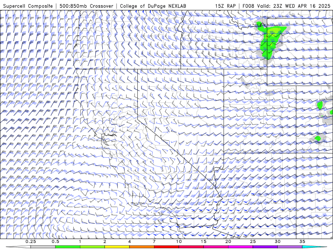This screenshot has width=333, height=249.
Task: Click the '25' legend value
Action: (253, 242)
